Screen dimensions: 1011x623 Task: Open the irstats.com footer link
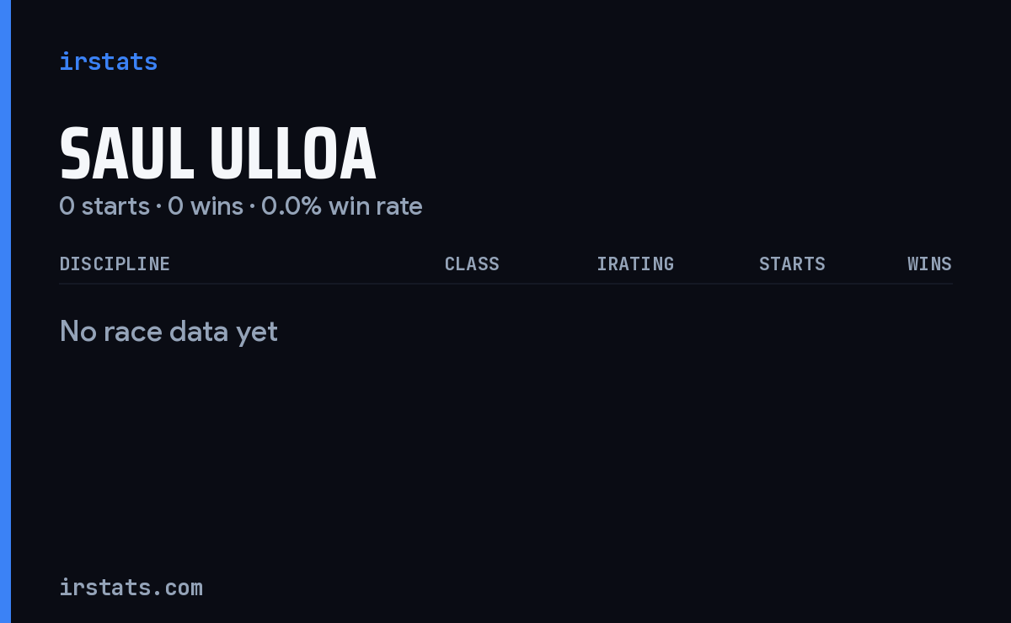131,587
